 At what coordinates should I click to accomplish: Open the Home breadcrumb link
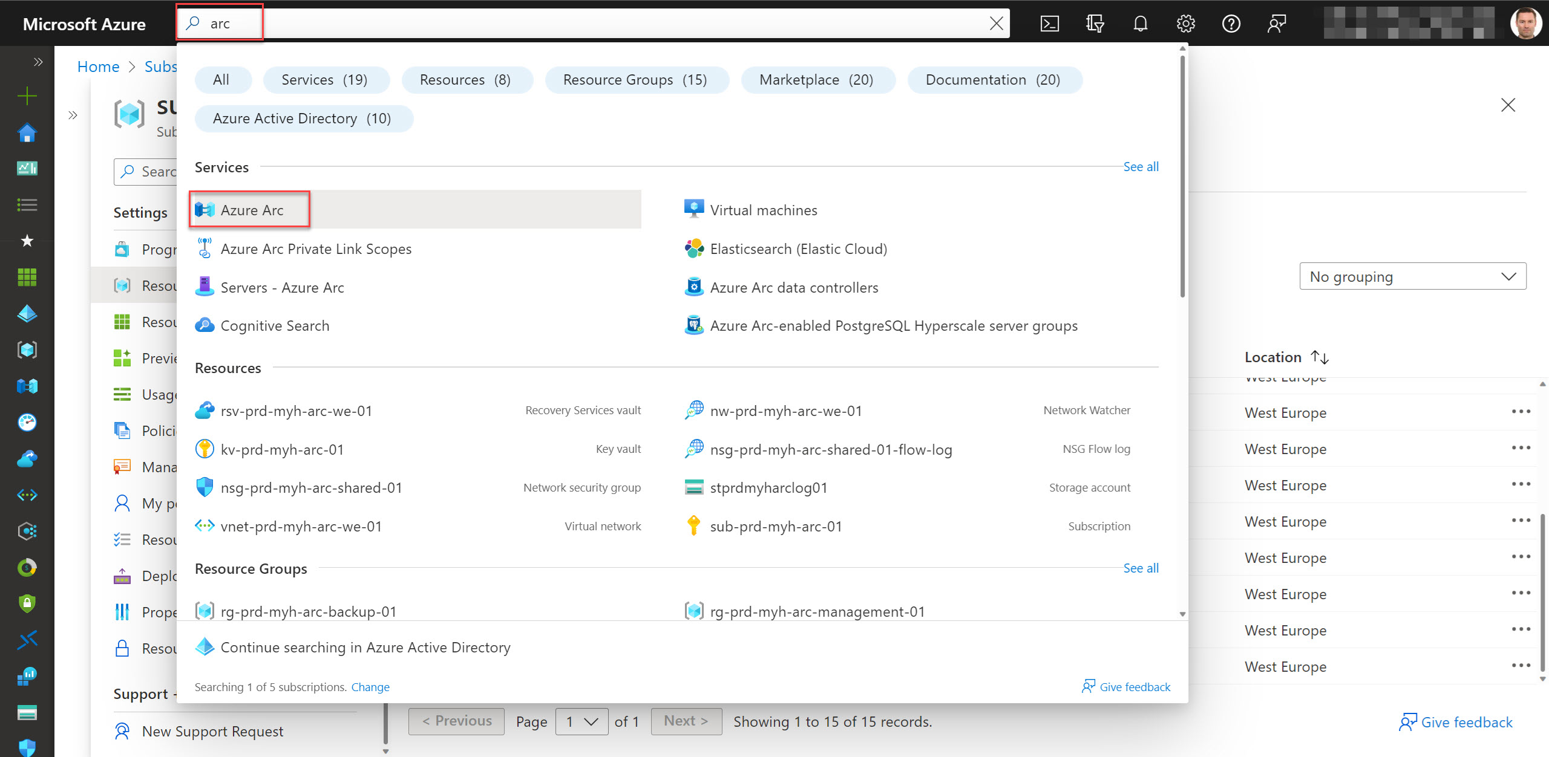(x=98, y=67)
